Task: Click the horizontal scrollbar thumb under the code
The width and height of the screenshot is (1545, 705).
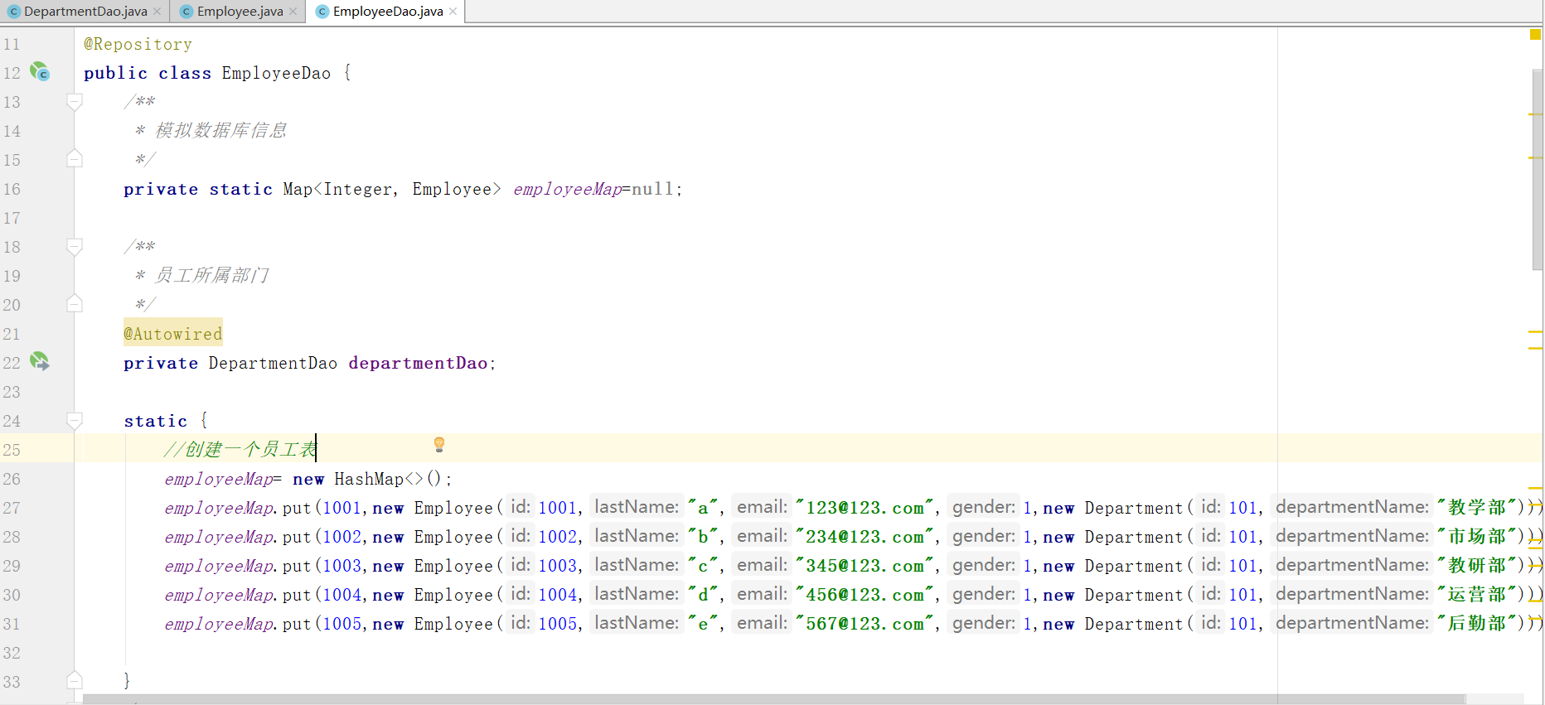Action: click(774, 699)
